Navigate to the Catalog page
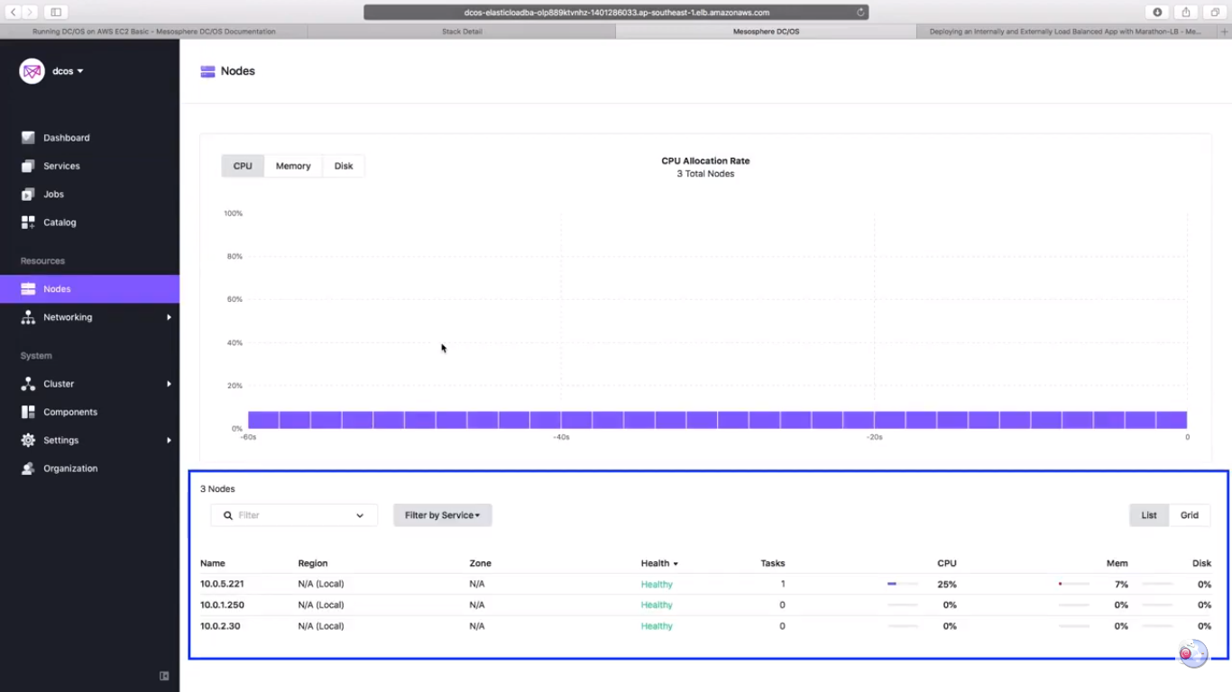1232x692 pixels. (60, 222)
